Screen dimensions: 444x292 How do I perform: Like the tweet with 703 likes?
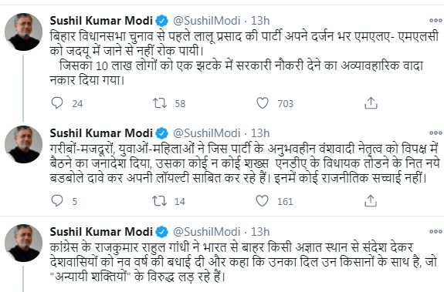pyautogui.click(x=263, y=103)
